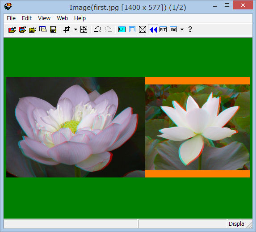Click the crossed box full-screen icon
The width and height of the screenshot is (256, 232).
[143, 30]
